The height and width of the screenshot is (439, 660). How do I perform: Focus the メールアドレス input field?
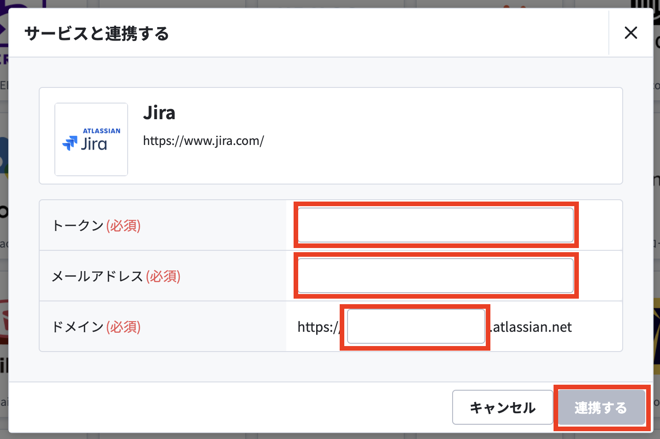pos(436,276)
